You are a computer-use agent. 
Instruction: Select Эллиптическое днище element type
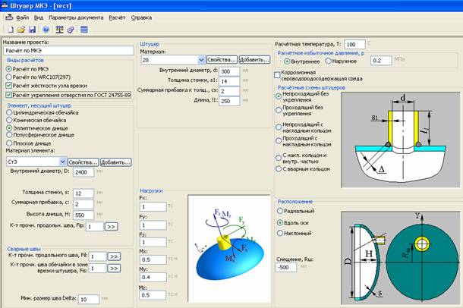click(9, 128)
